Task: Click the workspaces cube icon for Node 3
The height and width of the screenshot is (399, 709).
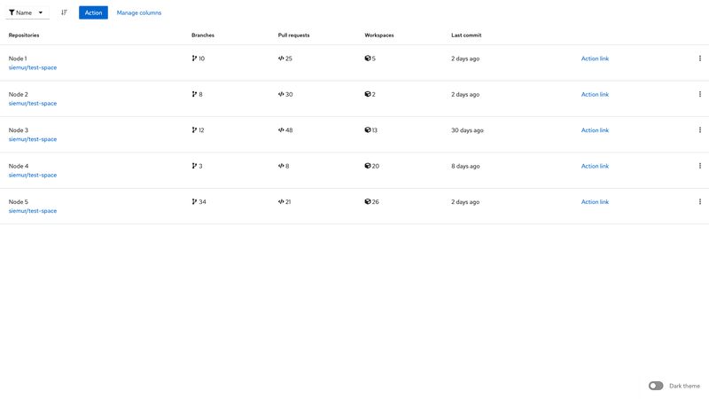Action: [x=368, y=130]
